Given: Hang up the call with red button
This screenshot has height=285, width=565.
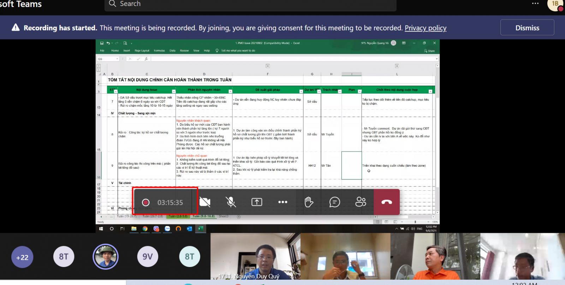Looking at the screenshot, I should coord(387,202).
